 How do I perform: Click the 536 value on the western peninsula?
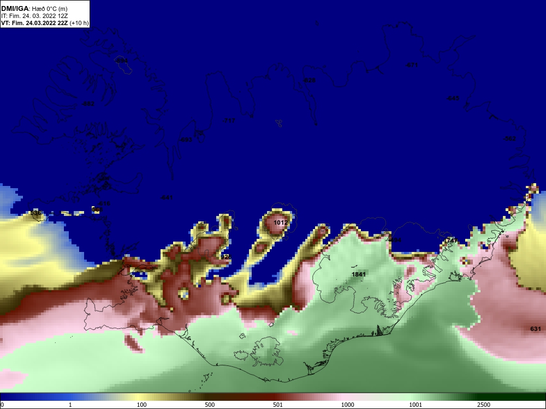(35, 213)
